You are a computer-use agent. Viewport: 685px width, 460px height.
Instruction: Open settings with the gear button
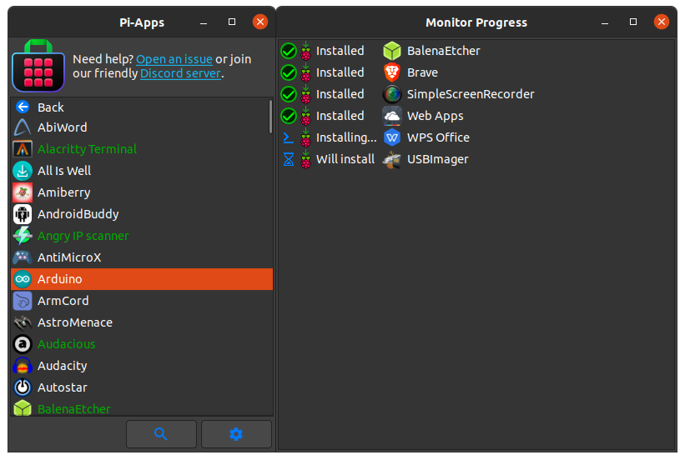click(236, 434)
